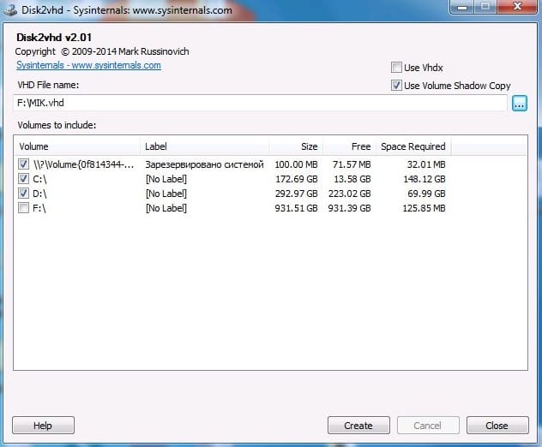
Task: Click the Create button
Action: point(358,426)
